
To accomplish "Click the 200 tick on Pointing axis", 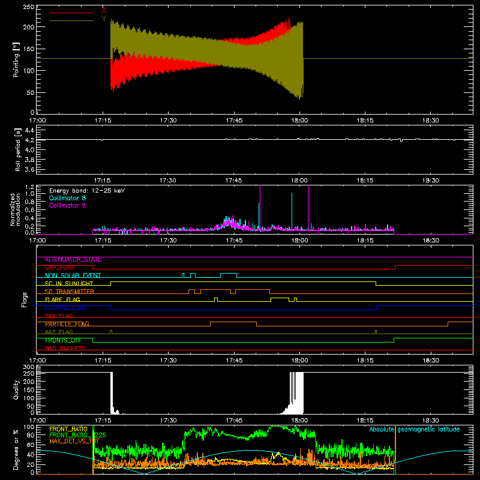I will tap(29, 27).
